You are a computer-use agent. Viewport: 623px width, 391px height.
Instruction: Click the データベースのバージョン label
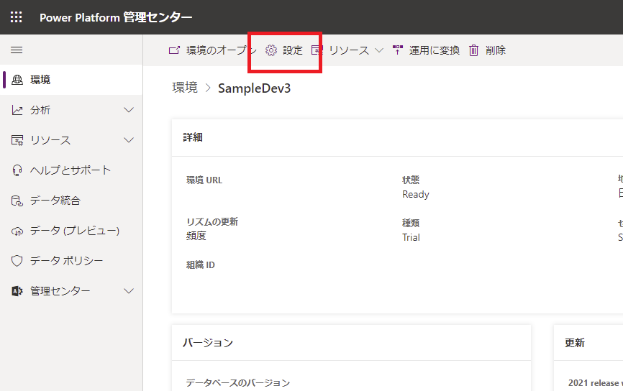coord(238,382)
